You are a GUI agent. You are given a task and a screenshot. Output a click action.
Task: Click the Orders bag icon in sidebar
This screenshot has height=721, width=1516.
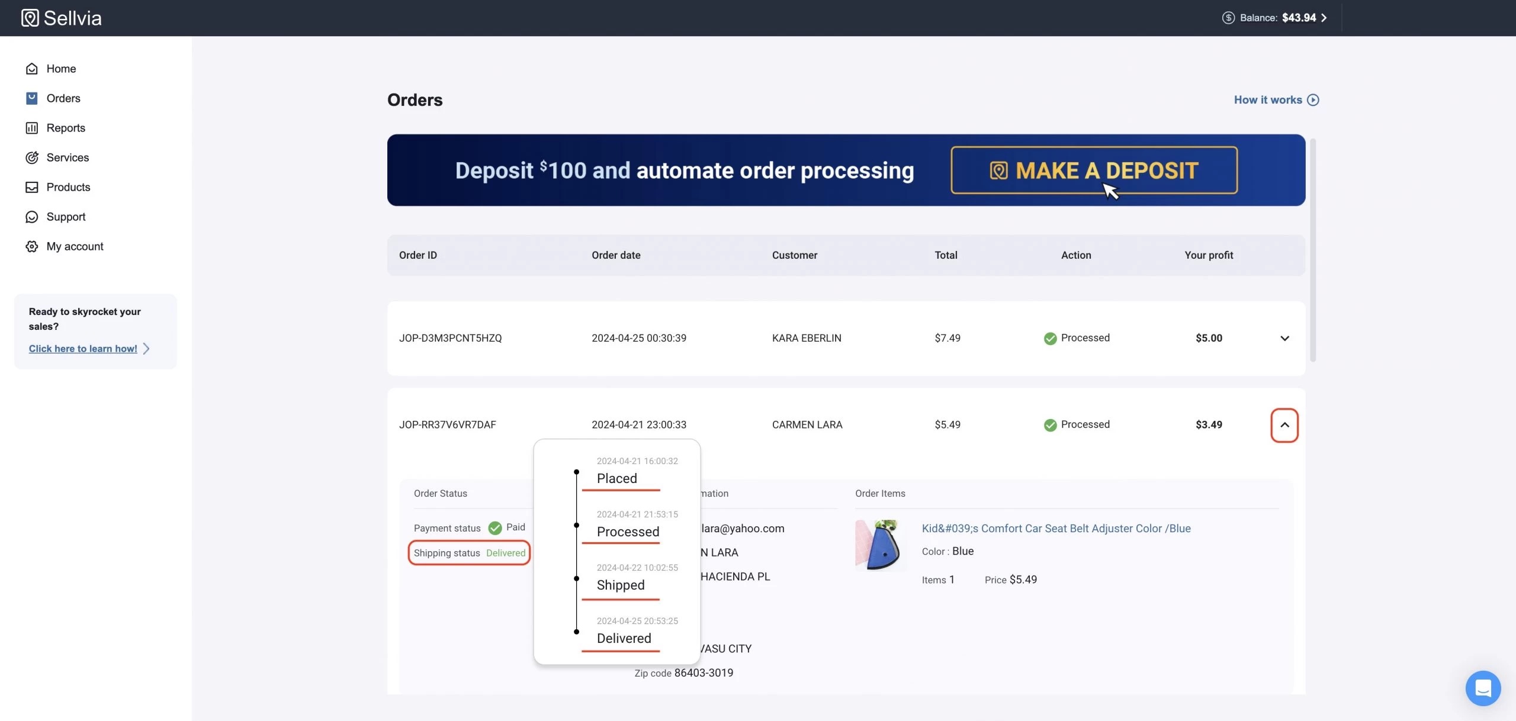click(x=32, y=98)
